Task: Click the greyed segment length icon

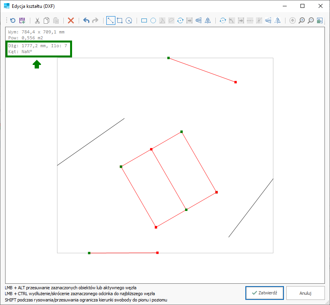Action: pos(250,20)
